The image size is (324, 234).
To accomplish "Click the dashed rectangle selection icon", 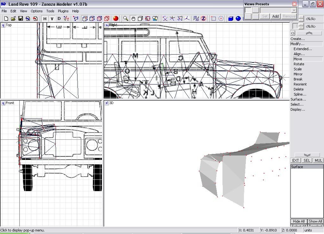I will [x=214, y=19].
